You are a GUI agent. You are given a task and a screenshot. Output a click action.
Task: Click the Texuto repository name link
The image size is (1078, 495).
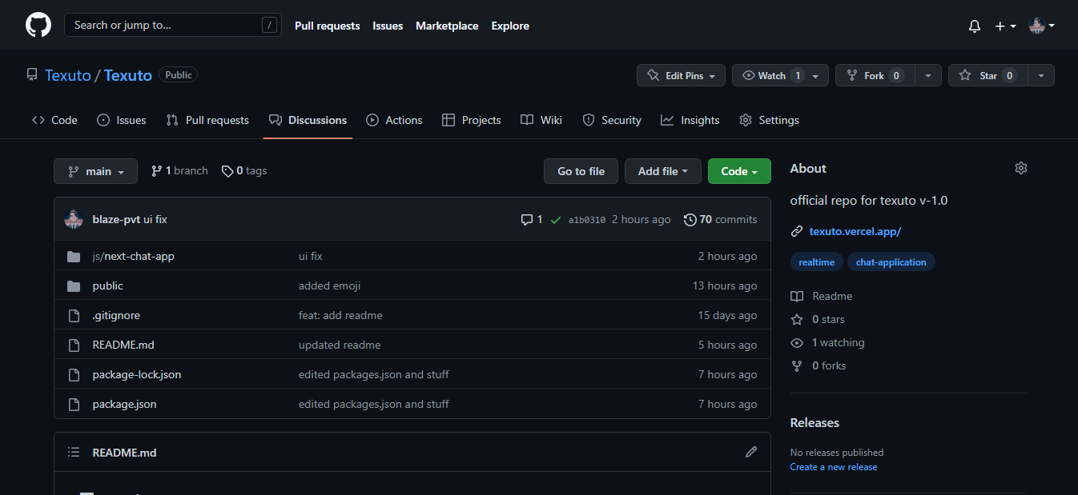(128, 75)
